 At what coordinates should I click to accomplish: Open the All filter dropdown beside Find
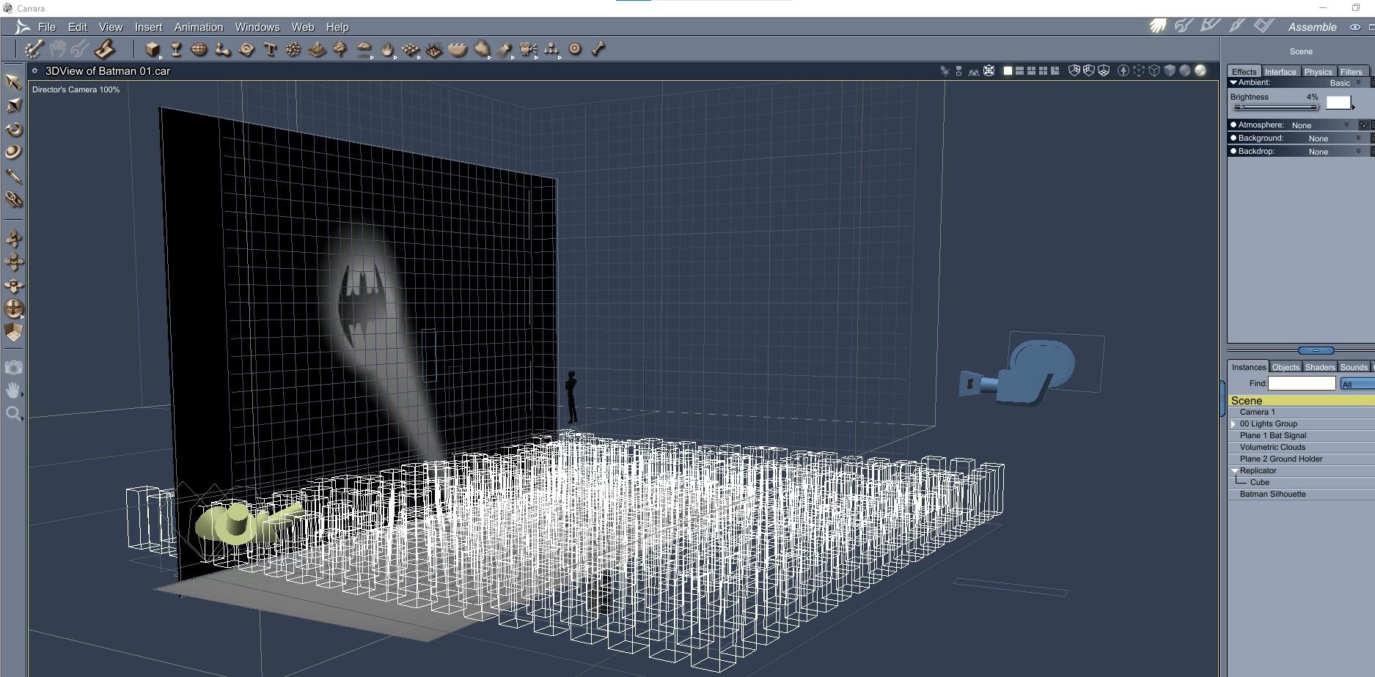(x=1357, y=384)
